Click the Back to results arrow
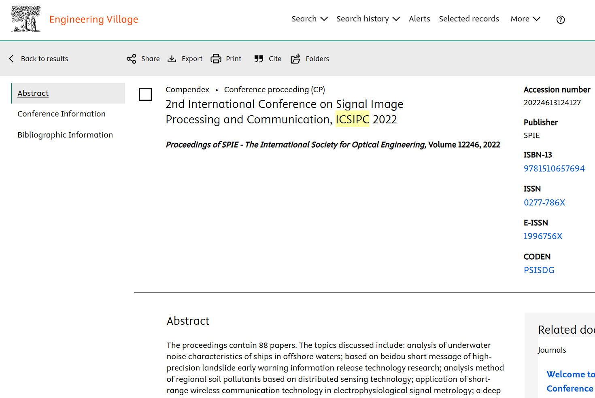The height and width of the screenshot is (398, 595). point(11,59)
